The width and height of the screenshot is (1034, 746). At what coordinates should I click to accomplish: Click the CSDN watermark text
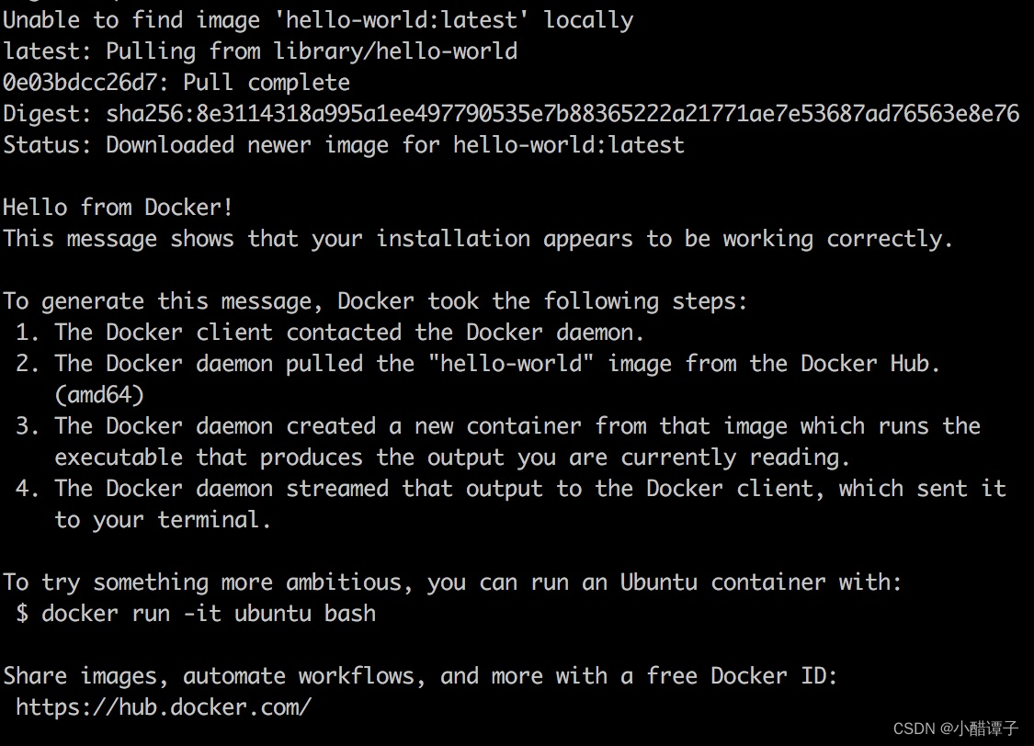(x=956, y=729)
